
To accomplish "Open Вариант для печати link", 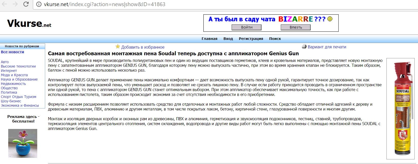I will [327, 47].
